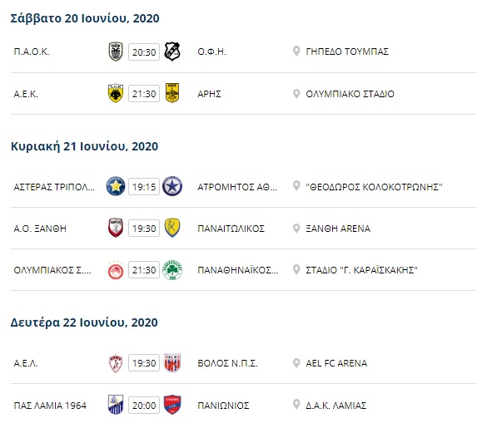Click the ΠΑΣ ΛΑΜΙΑ 1964 team name
This screenshot has height=423, width=477.
[50, 406]
